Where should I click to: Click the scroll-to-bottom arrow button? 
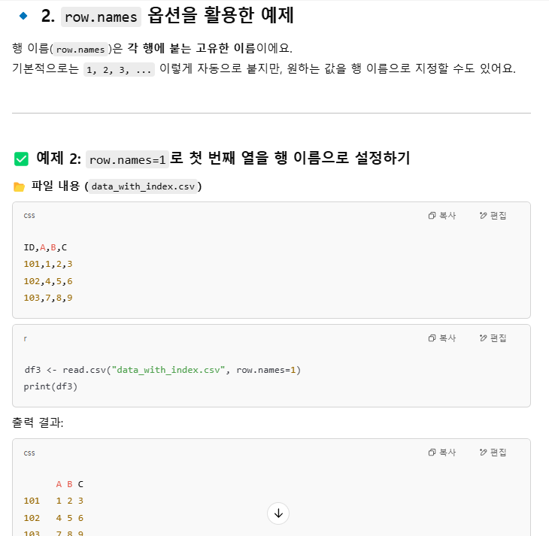(278, 513)
